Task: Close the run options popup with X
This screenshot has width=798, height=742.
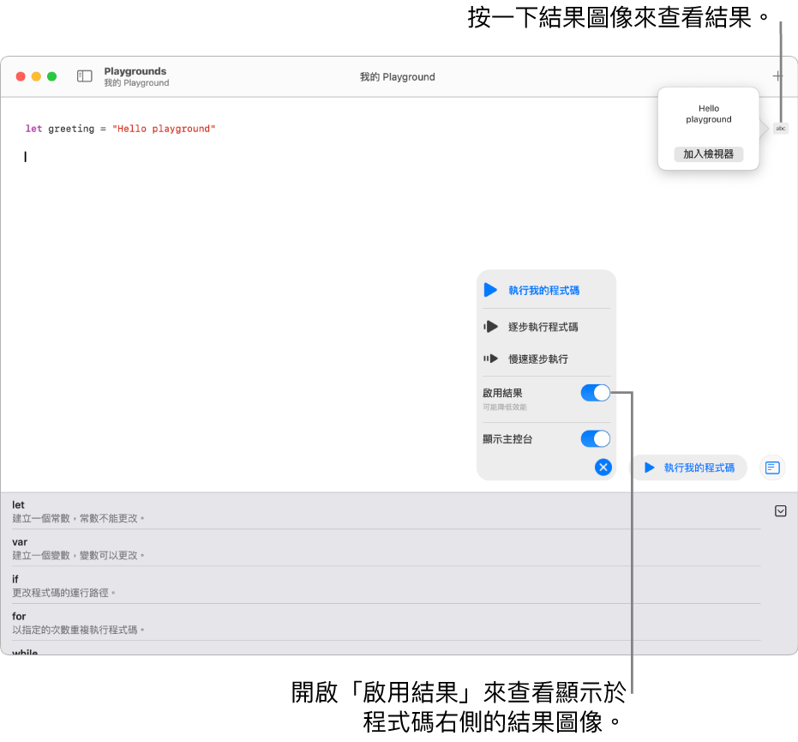Action: click(603, 467)
